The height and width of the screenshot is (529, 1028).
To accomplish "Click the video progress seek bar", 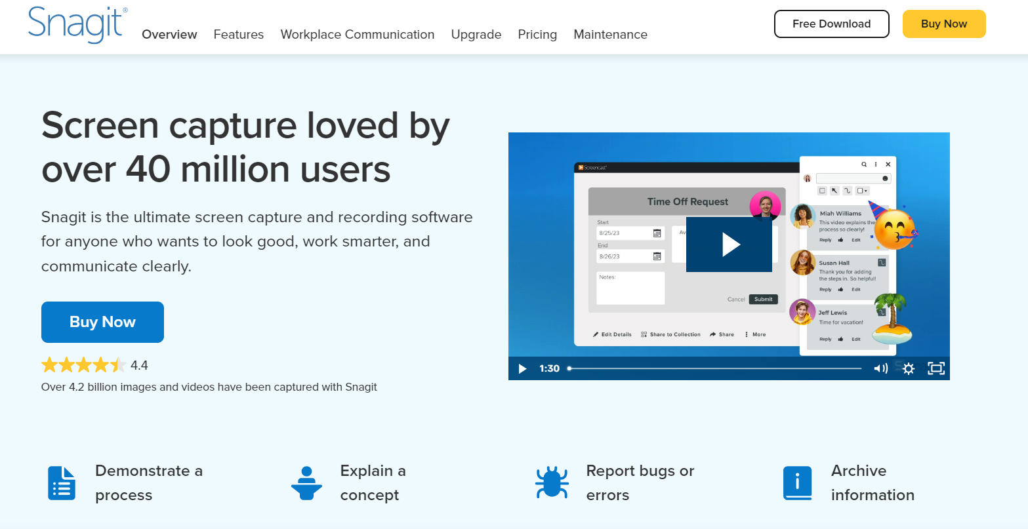I will point(715,368).
